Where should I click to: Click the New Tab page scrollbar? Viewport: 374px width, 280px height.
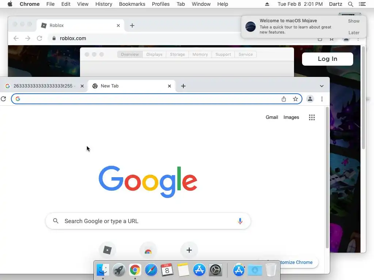pos(327,178)
